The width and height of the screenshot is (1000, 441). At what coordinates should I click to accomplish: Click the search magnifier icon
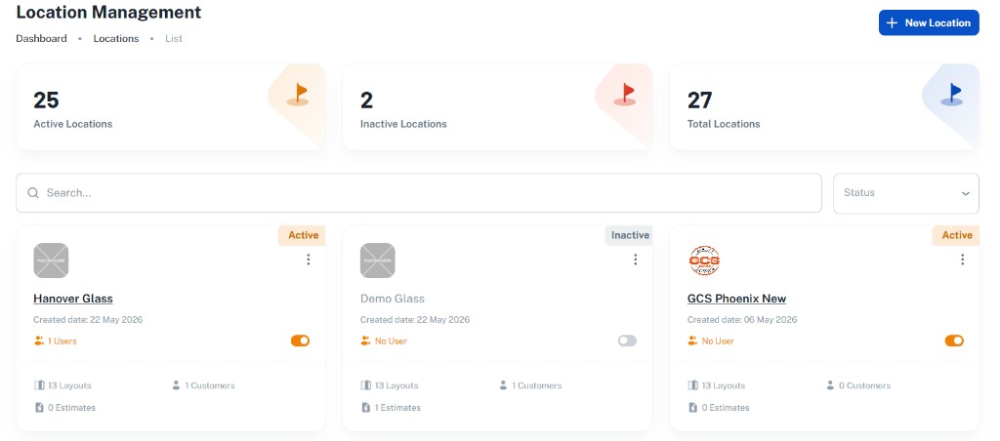pyautogui.click(x=33, y=192)
